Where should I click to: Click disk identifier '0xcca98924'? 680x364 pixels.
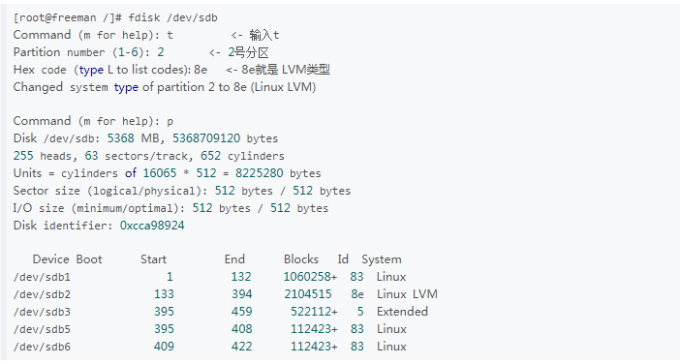tap(152, 226)
